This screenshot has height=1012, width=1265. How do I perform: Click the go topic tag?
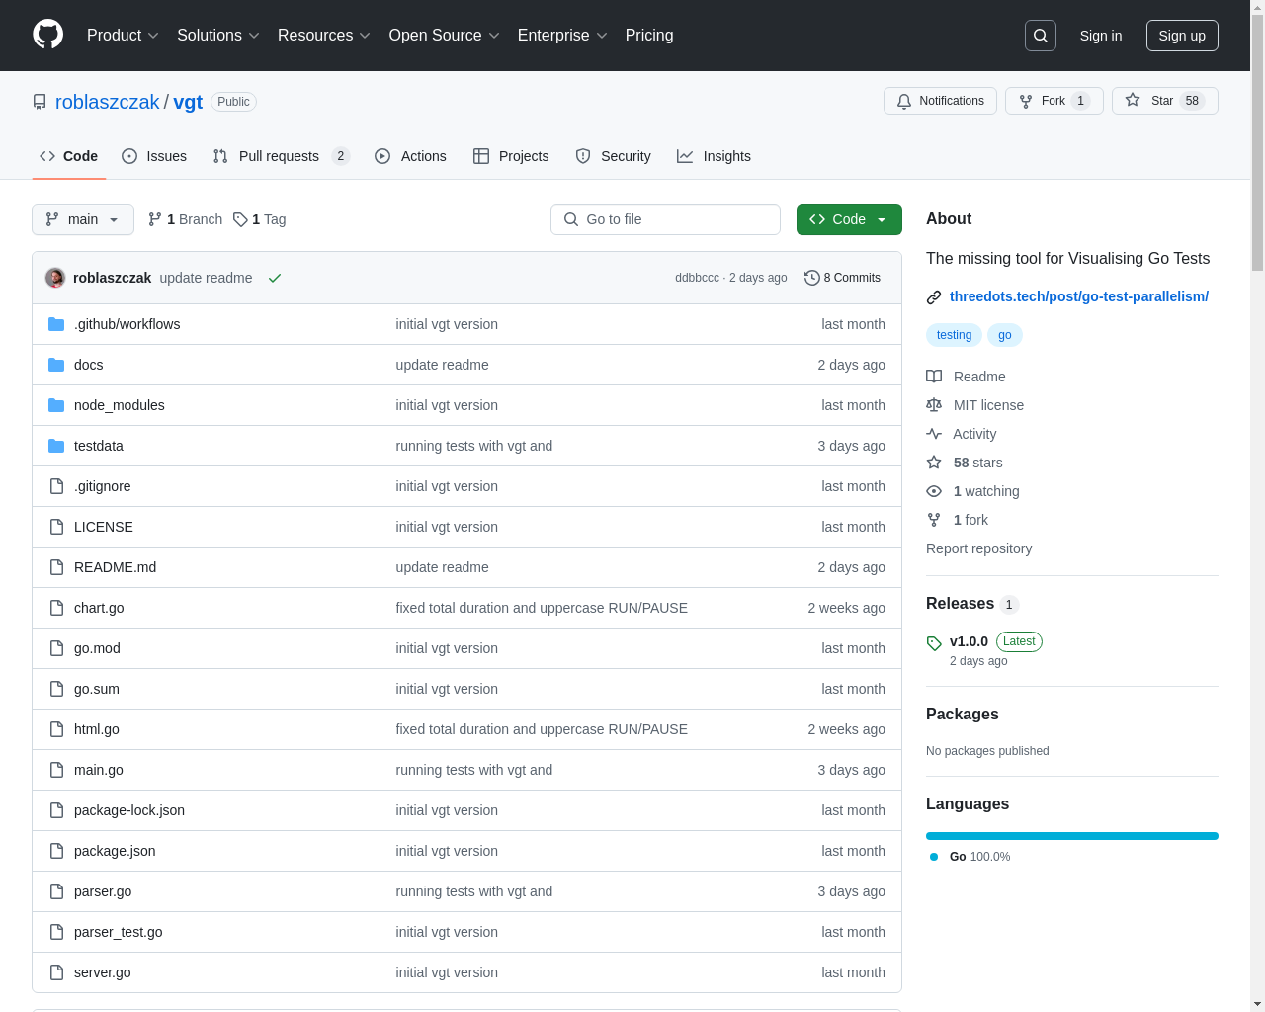click(1005, 335)
